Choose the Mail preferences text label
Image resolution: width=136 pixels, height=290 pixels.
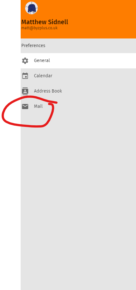click(x=38, y=106)
